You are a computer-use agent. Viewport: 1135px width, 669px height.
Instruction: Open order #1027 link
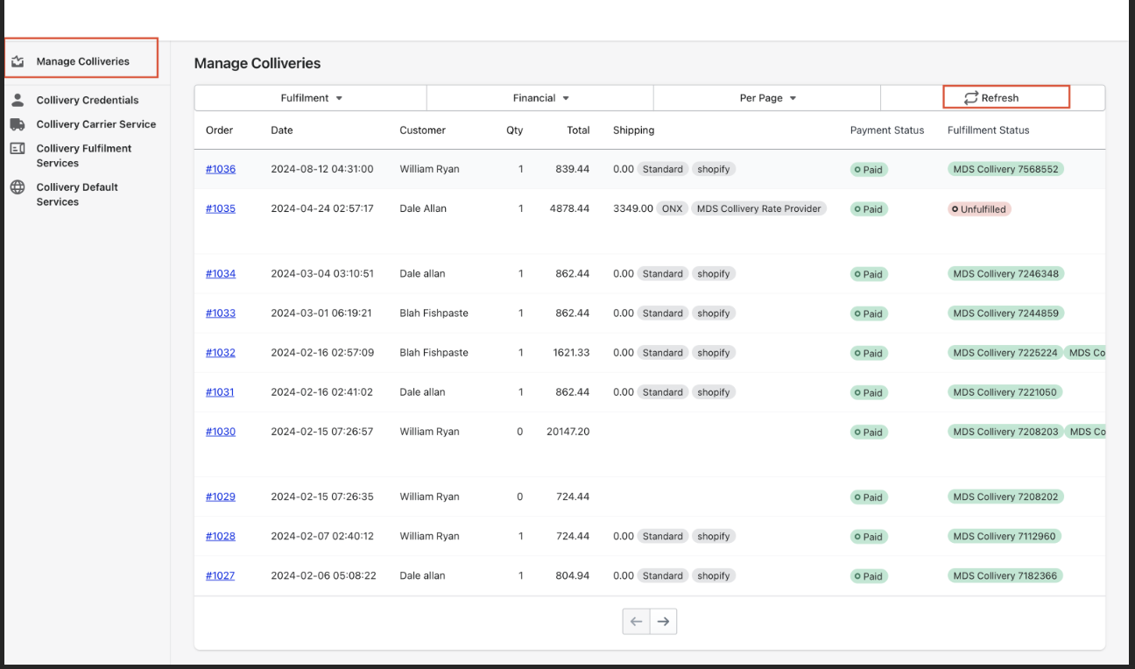tap(221, 575)
